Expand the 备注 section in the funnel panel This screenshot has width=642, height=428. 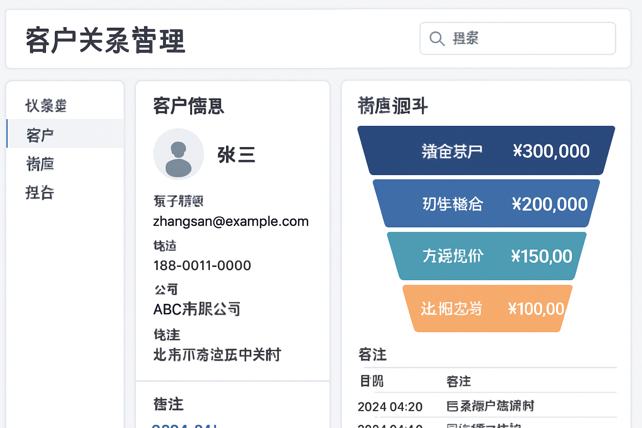click(x=372, y=354)
